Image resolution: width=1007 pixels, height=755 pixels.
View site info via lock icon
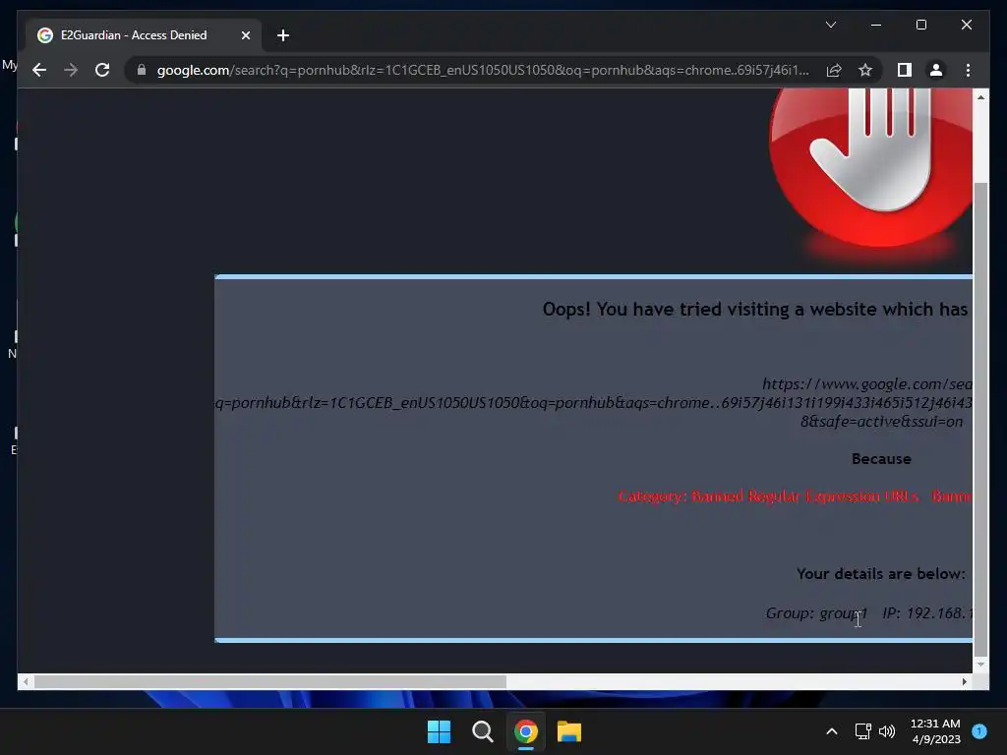point(142,70)
